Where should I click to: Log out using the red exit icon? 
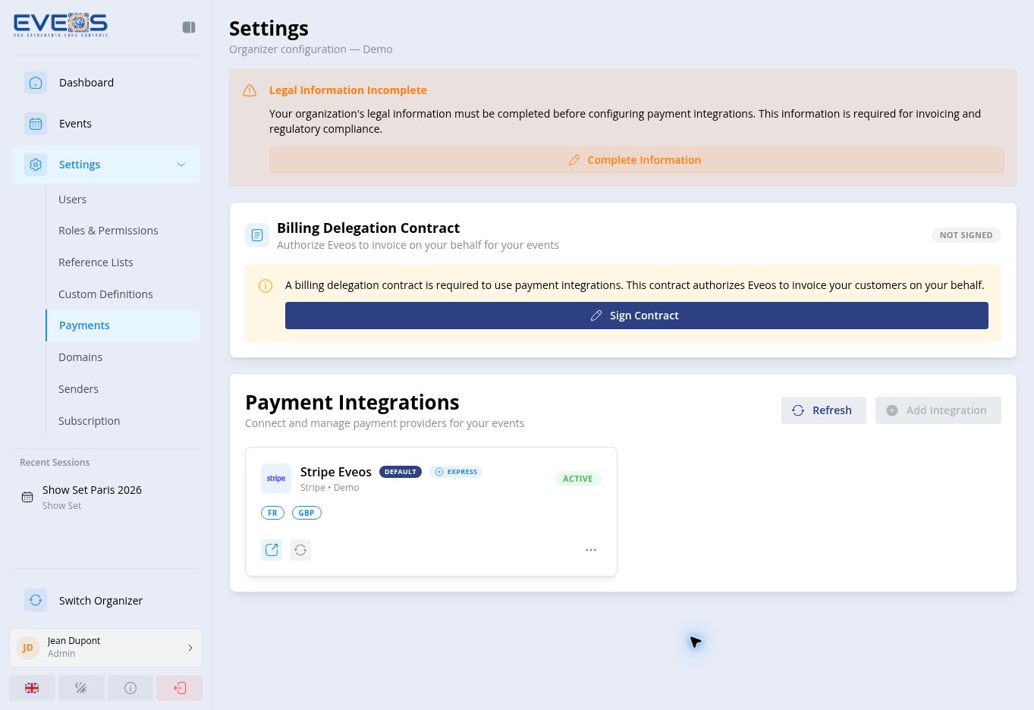pos(180,688)
